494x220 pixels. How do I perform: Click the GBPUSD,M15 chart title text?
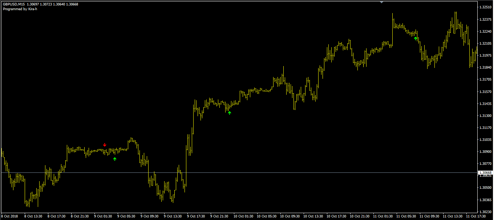(x=14, y=4)
